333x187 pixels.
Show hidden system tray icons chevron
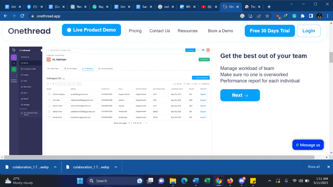[270, 181]
